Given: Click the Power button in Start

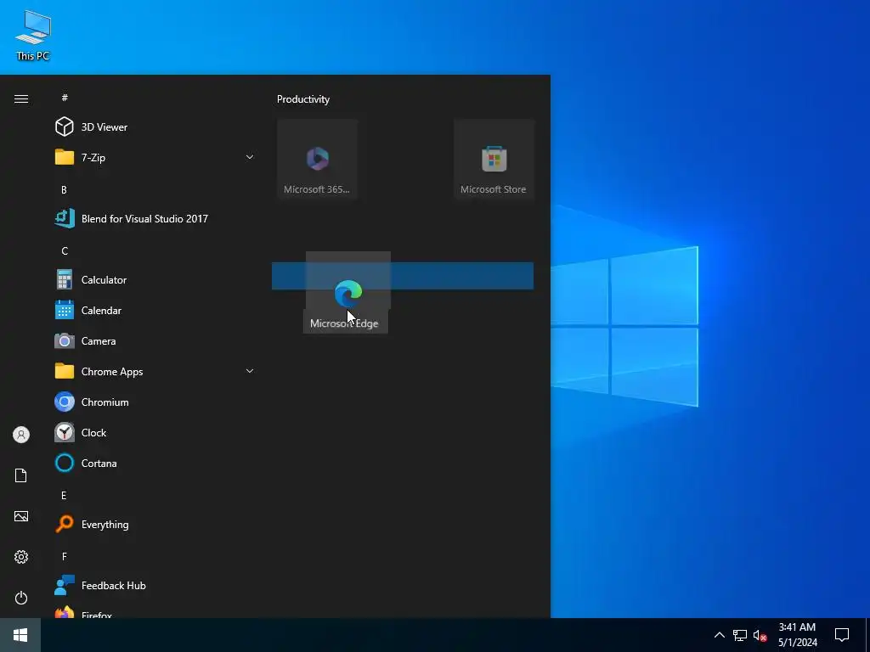Looking at the screenshot, I should [21, 598].
